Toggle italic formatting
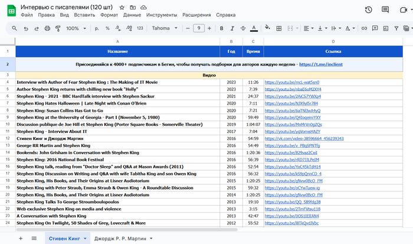 tap(232, 28)
